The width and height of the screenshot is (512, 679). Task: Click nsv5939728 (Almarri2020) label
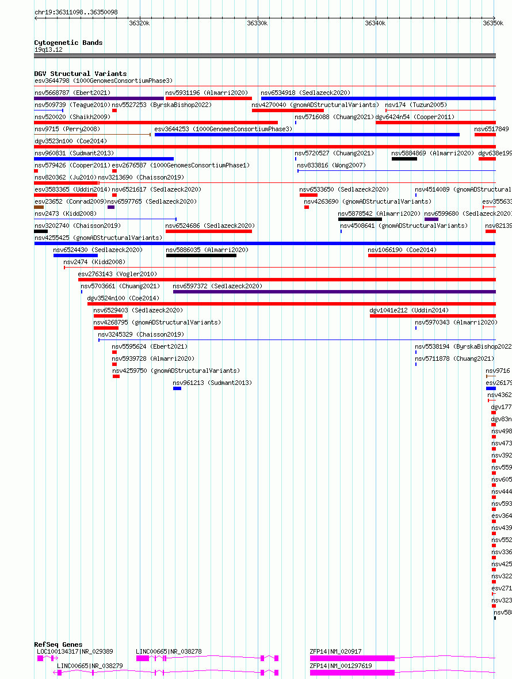pos(153,360)
